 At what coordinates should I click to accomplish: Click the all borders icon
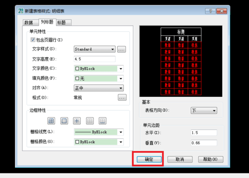pos(51,121)
